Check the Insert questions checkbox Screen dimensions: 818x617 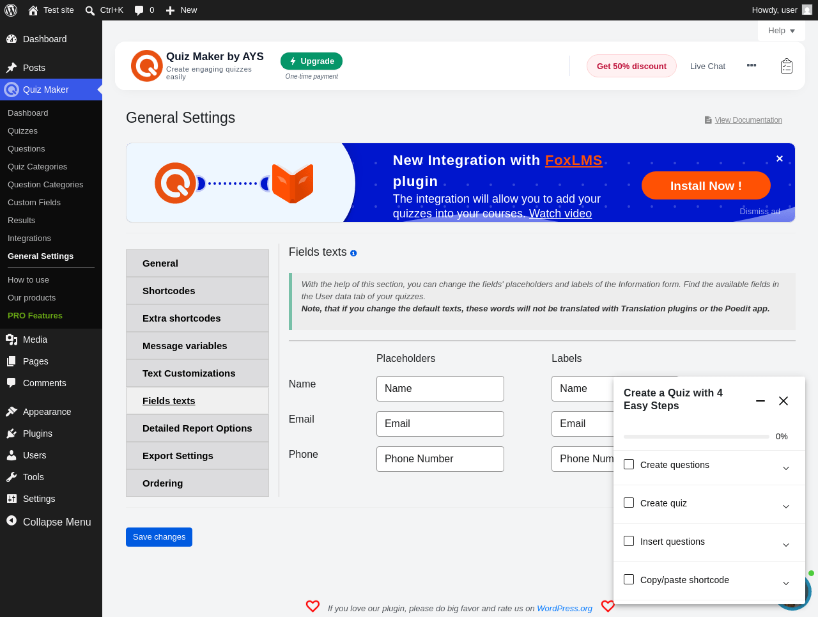[x=629, y=541]
